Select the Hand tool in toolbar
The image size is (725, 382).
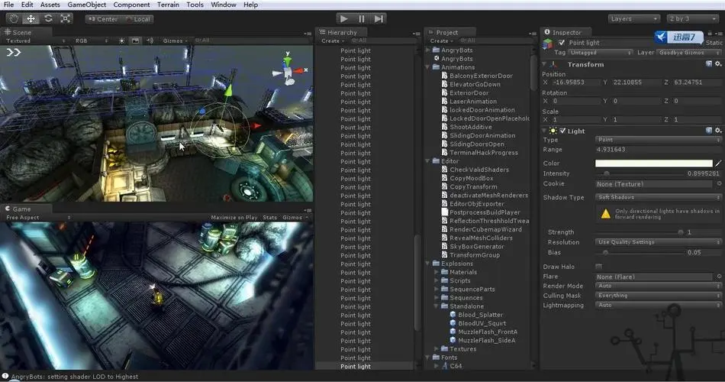[x=14, y=19]
